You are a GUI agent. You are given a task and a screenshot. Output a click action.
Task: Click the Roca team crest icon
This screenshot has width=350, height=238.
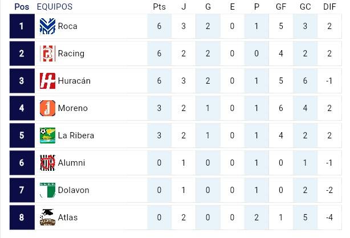(x=47, y=26)
